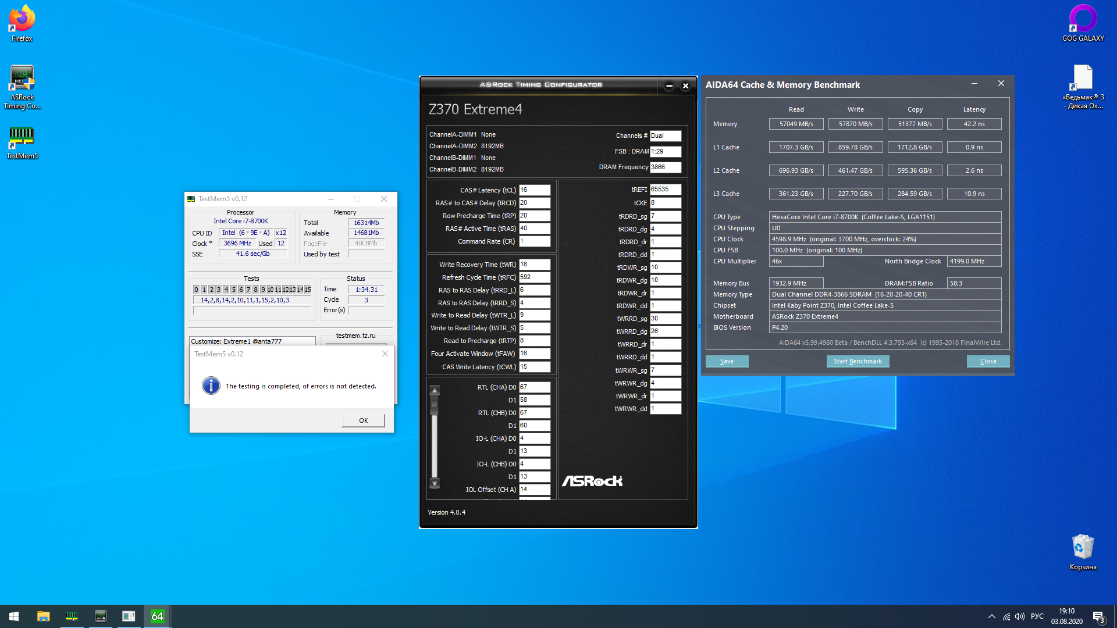Viewport: 1117px width, 628px height.
Task: Click AIDA64 icon in taskbar
Action: (157, 616)
